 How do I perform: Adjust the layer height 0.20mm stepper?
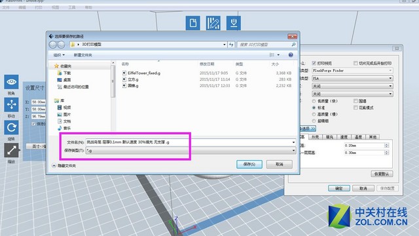point(386,146)
